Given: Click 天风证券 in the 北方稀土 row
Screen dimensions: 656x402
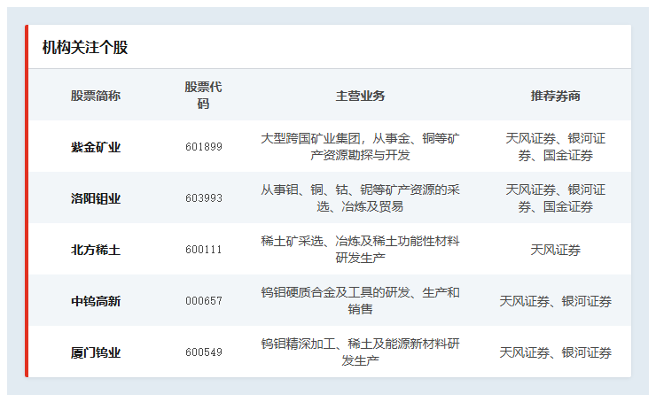Looking at the screenshot, I should 555,250.
